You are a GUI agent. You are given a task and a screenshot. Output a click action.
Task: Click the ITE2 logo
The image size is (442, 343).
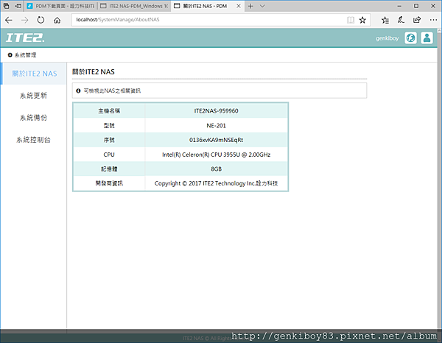pos(25,38)
